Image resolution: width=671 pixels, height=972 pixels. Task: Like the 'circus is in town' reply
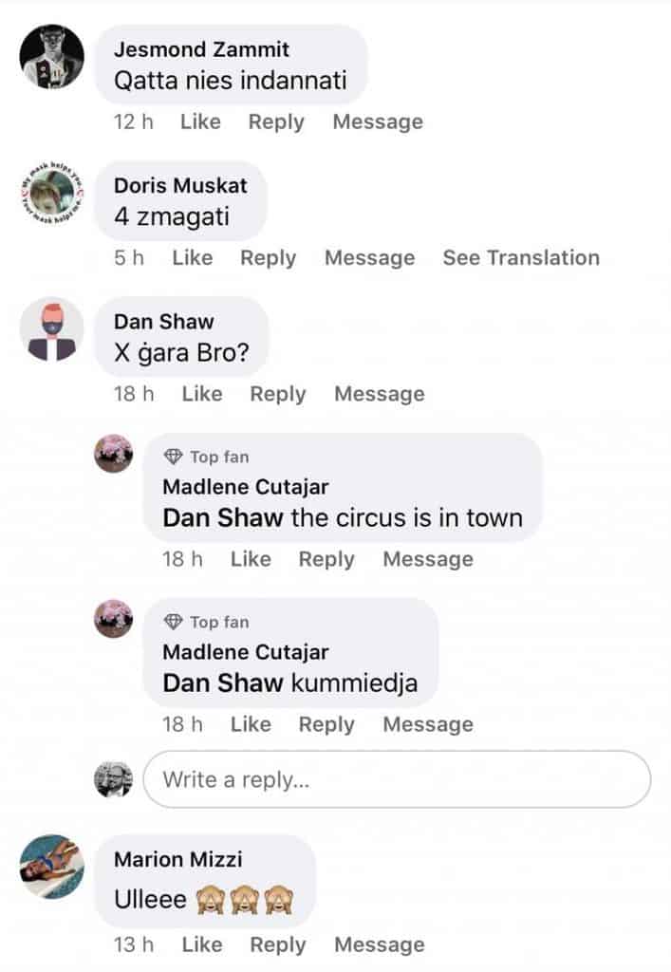pos(251,559)
